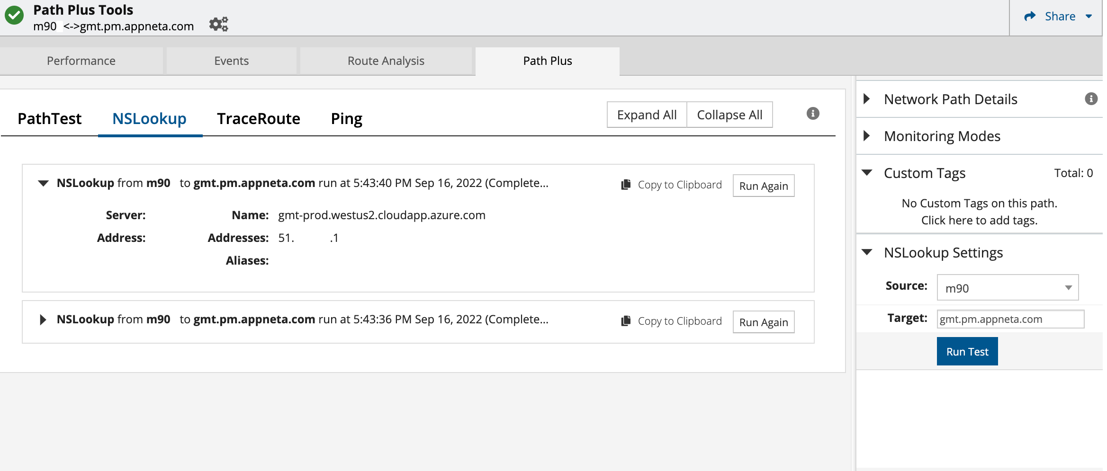Click the Share arrow icon
1107x471 pixels.
[x=1030, y=17]
